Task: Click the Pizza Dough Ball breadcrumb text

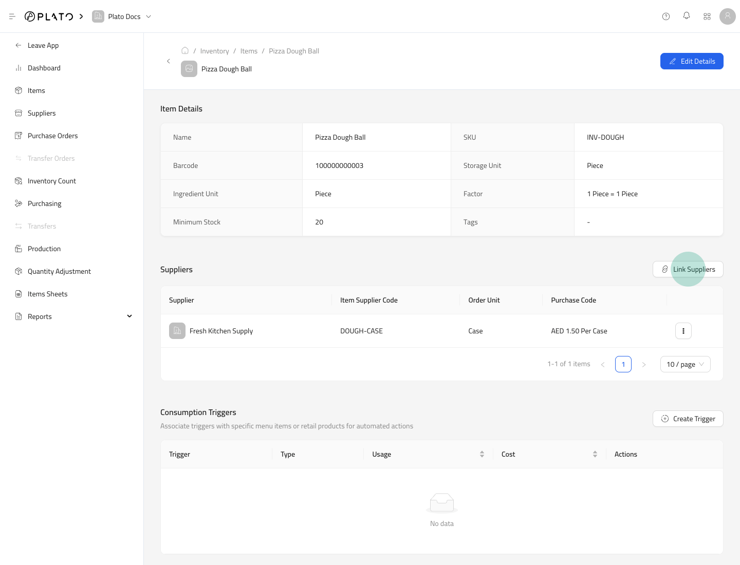Action: point(294,51)
